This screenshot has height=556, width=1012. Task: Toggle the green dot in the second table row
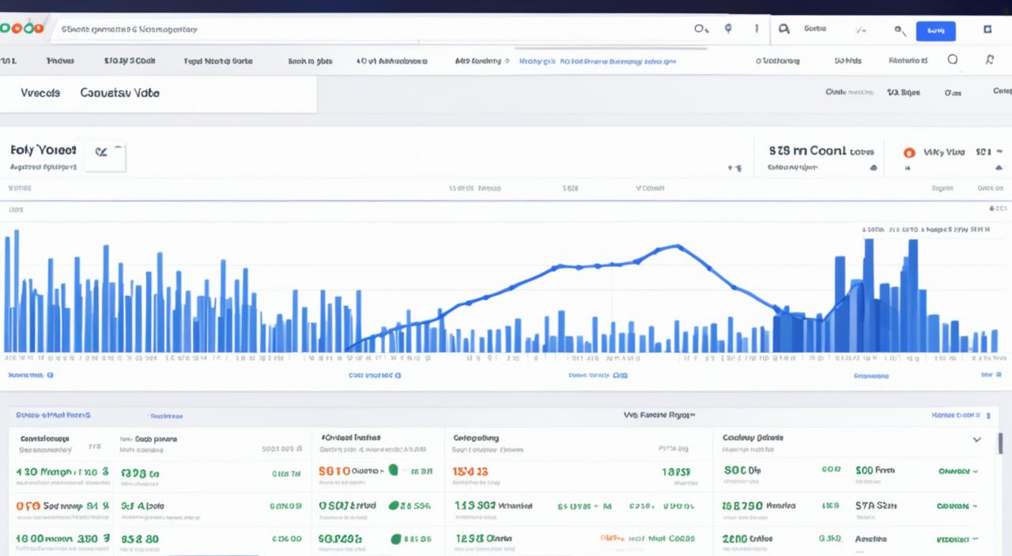point(393,505)
